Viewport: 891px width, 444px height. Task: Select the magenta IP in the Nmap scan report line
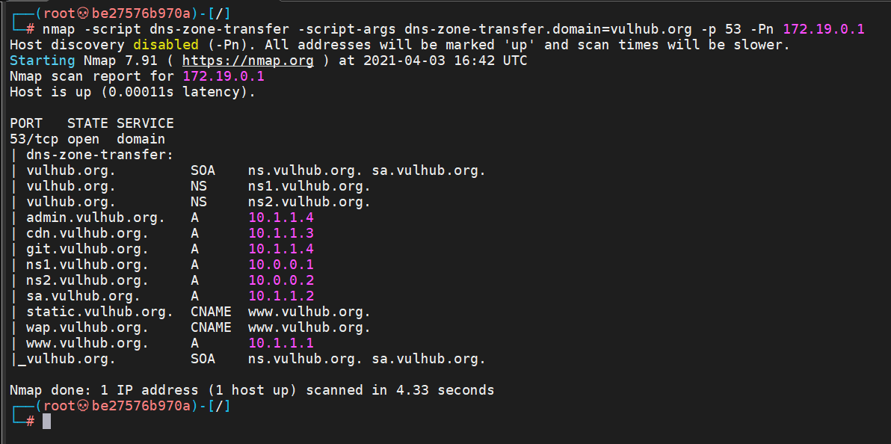pyautogui.click(x=223, y=76)
